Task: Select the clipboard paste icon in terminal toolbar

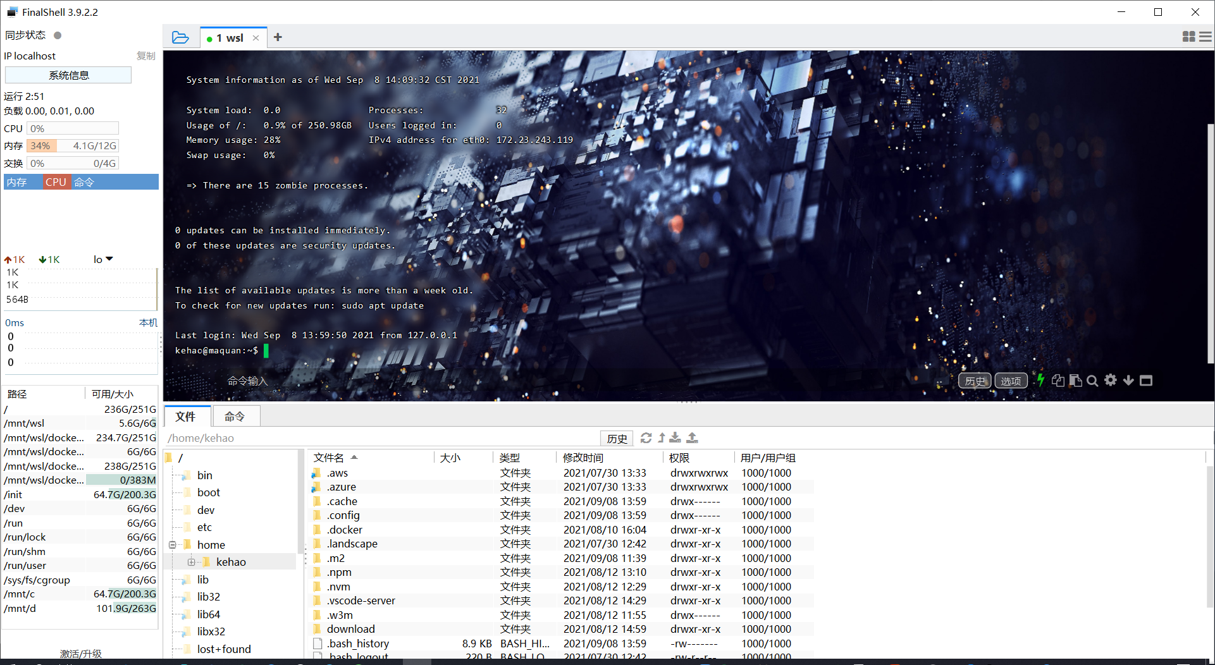Action: click(1075, 380)
